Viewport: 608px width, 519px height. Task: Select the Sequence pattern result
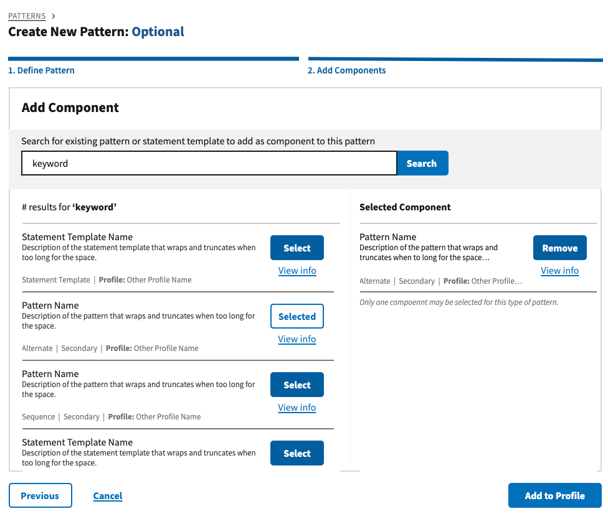coord(297,385)
